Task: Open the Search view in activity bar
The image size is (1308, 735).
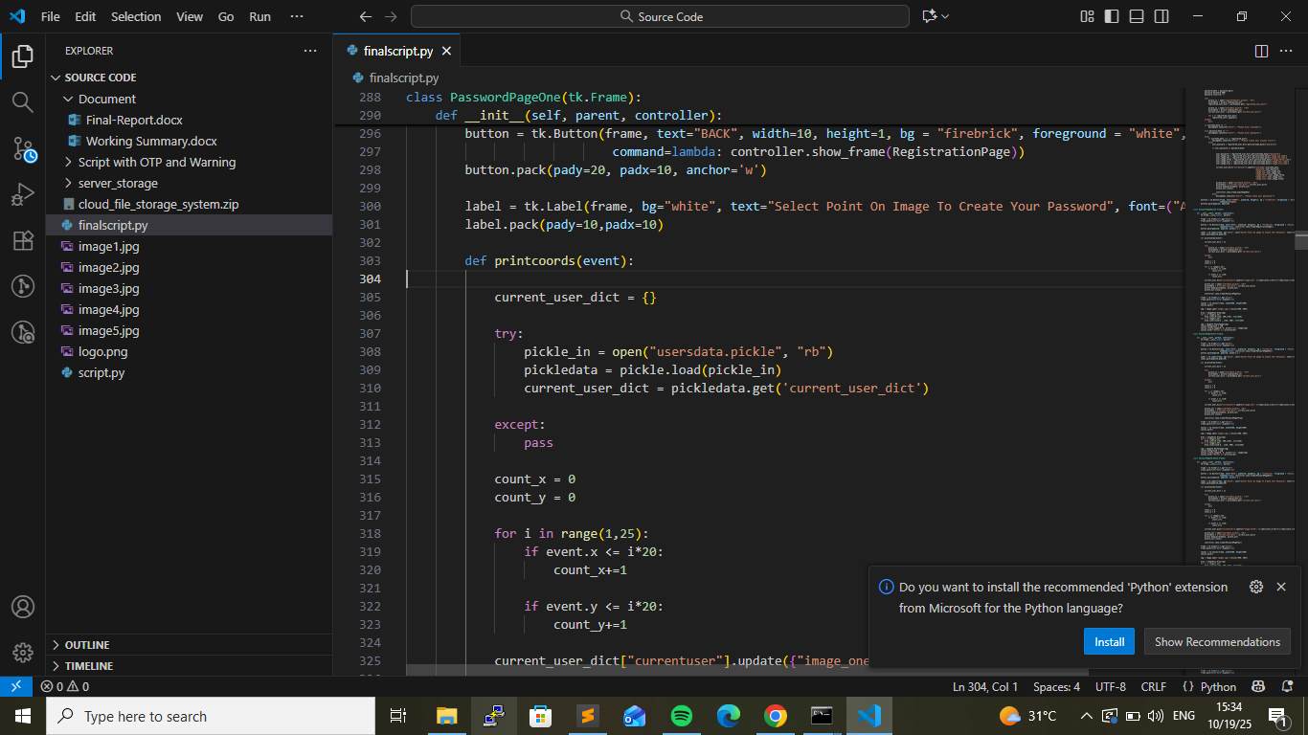Action: tap(22, 102)
